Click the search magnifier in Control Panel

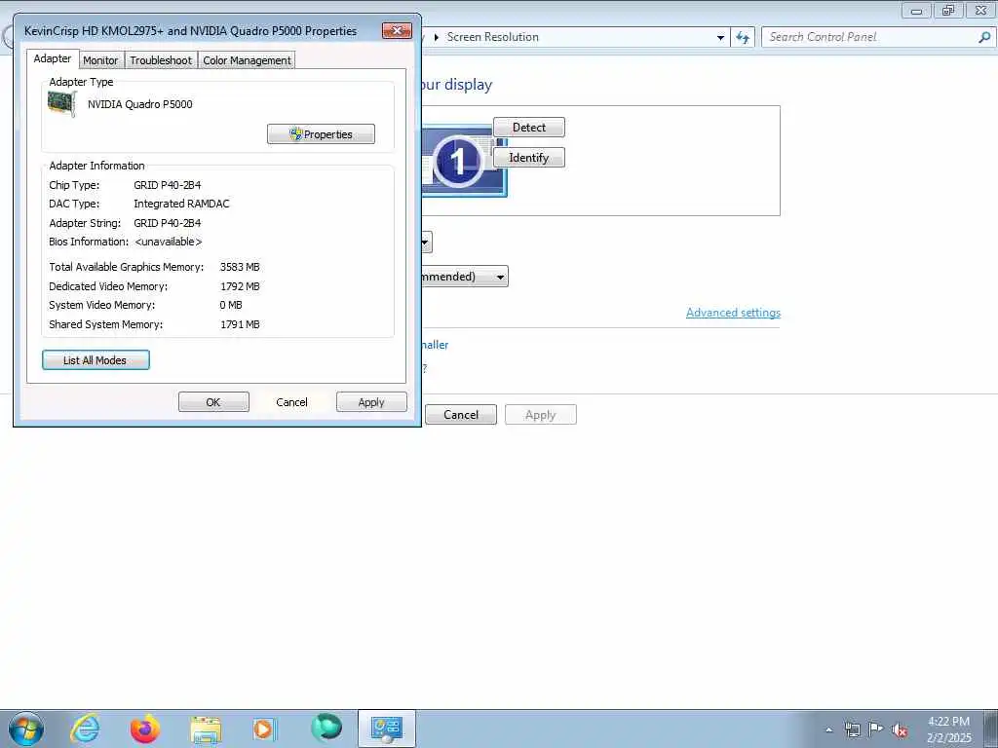click(984, 38)
